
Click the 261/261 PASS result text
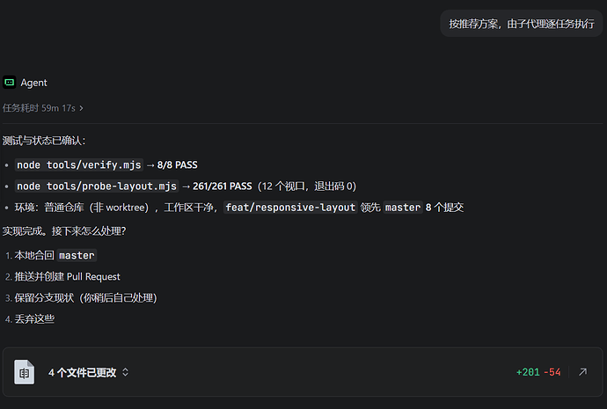pyautogui.click(x=223, y=186)
